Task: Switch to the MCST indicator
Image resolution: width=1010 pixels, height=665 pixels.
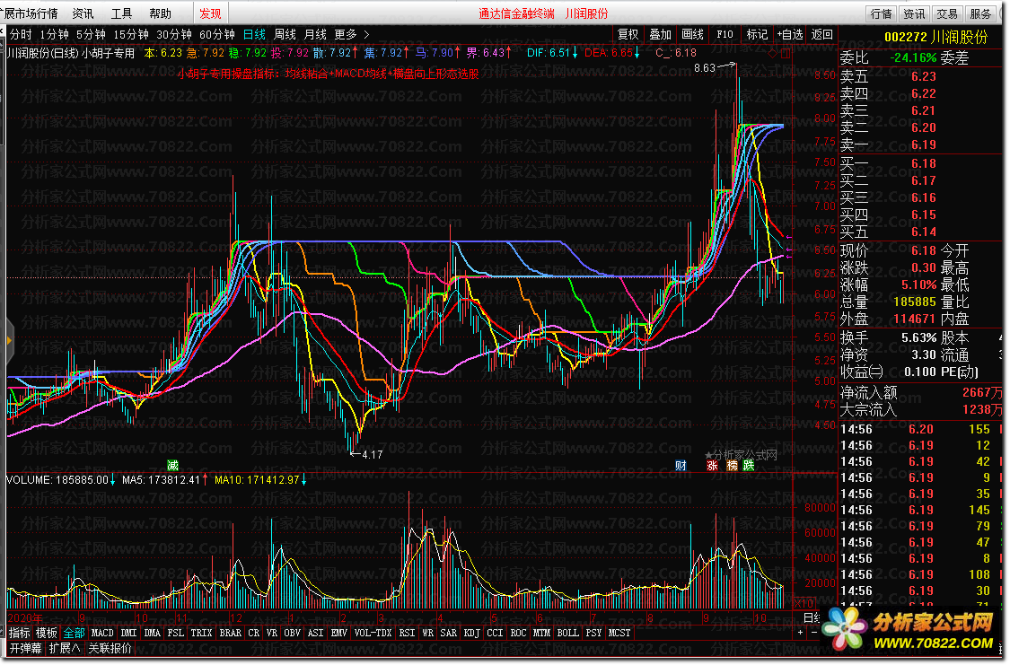Action: [x=619, y=634]
